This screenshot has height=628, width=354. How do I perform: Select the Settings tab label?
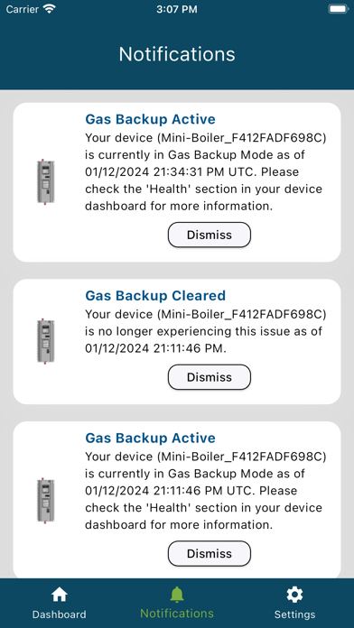(294, 614)
